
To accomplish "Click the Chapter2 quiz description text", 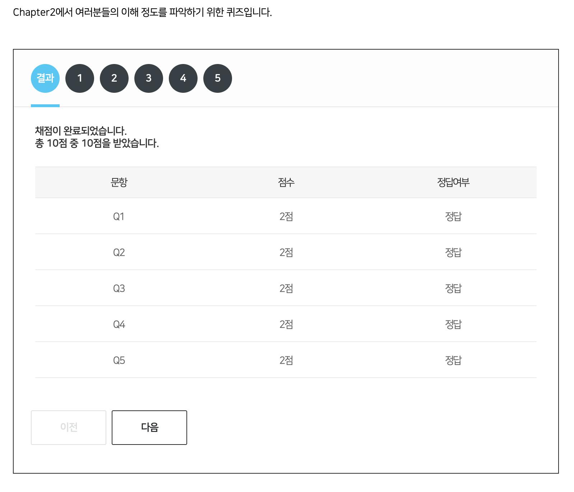I will 143,12.
